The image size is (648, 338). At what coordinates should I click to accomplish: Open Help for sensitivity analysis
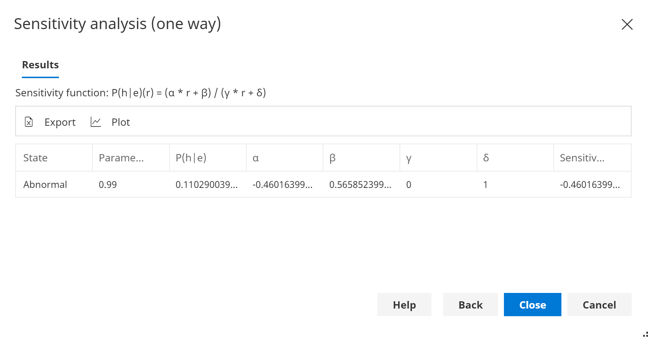[404, 305]
